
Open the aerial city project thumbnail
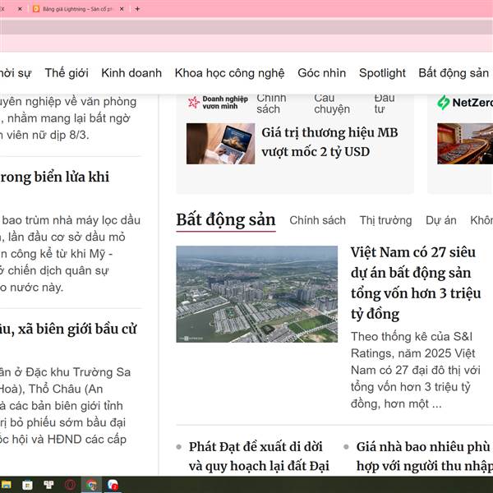pos(256,294)
